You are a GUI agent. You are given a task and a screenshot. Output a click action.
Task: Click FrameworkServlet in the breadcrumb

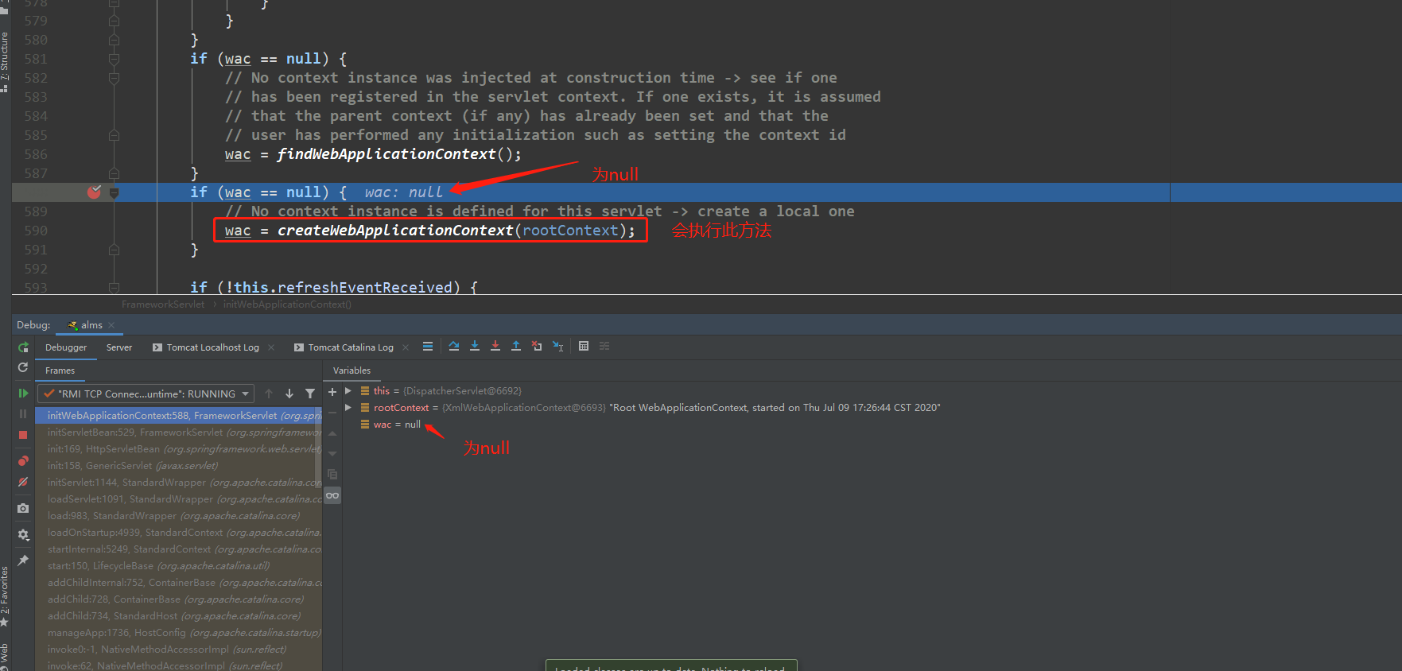(163, 304)
